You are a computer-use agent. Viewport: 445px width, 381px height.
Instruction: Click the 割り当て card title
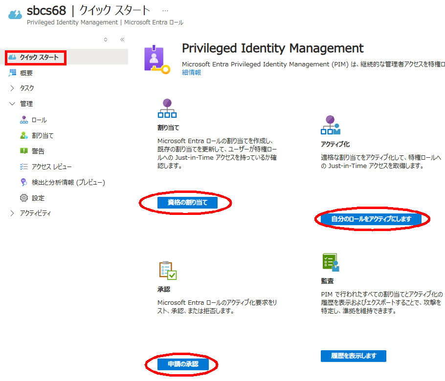pos(168,127)
